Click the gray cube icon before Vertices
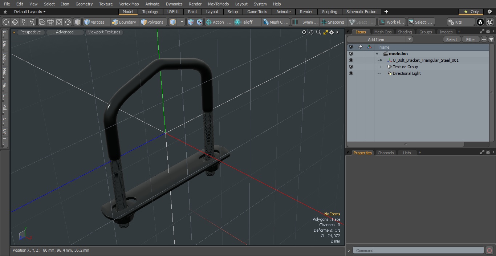Image resolution: width=496 pixels, height=256 pixels. click(77, 22)
